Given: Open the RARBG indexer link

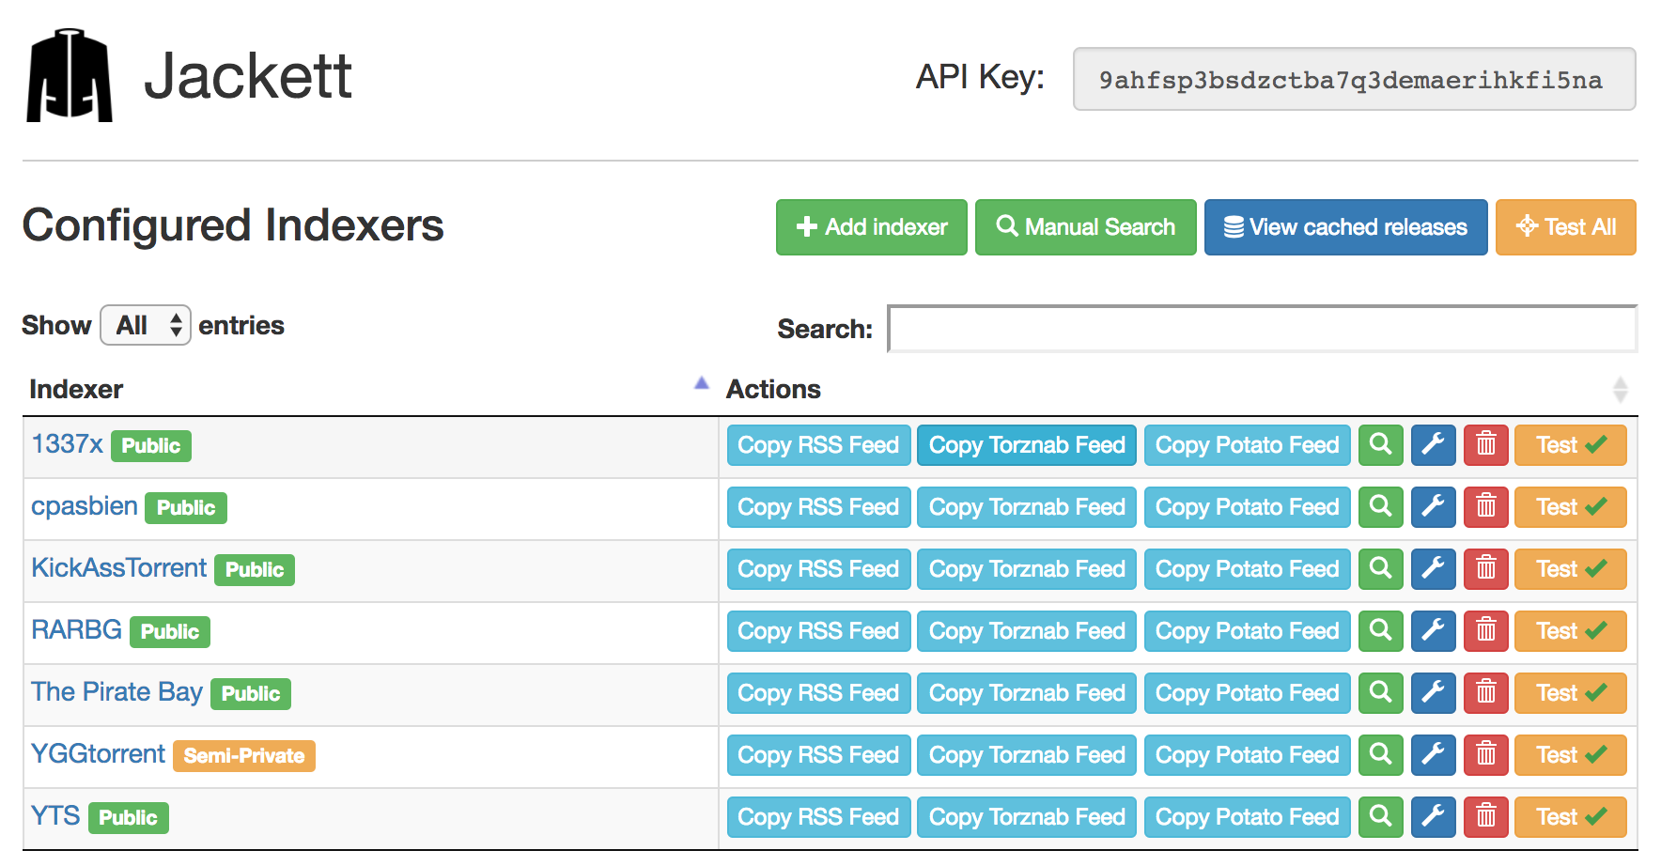Looking at the screenshot, I should (x=77, y=629).
